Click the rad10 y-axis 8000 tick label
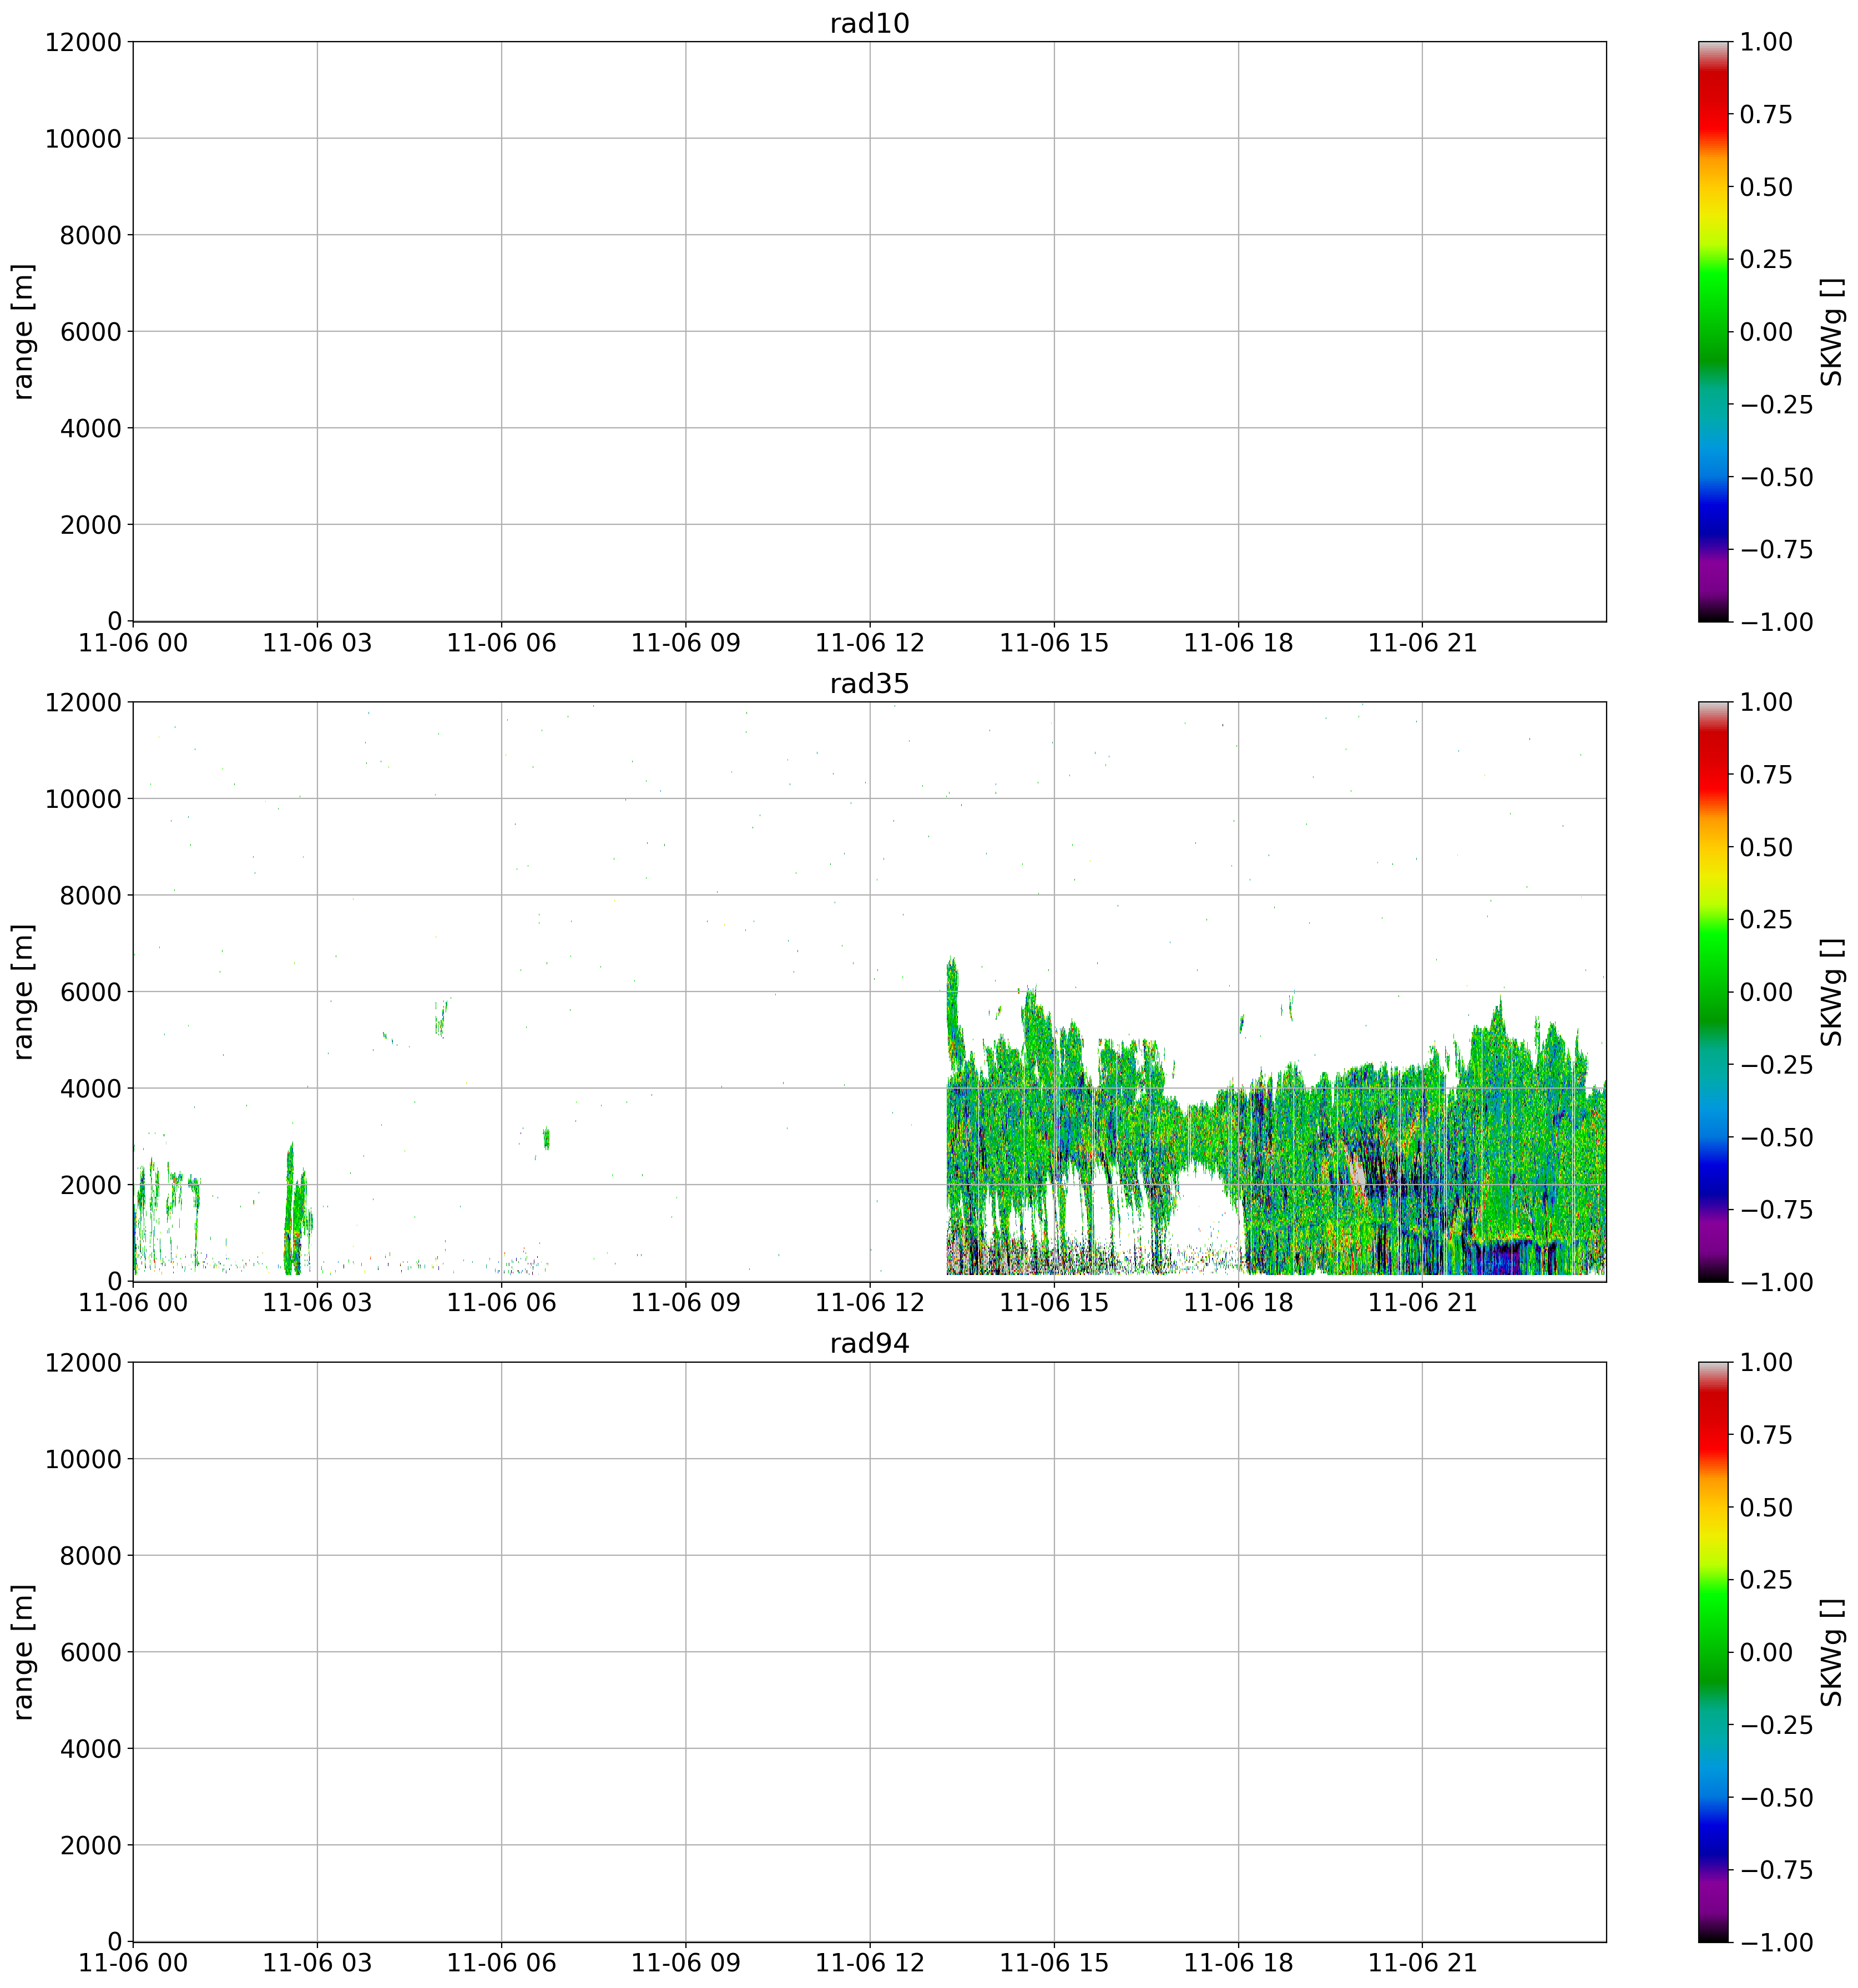This screenshot has width=1858, height=1988. [90, 235]
